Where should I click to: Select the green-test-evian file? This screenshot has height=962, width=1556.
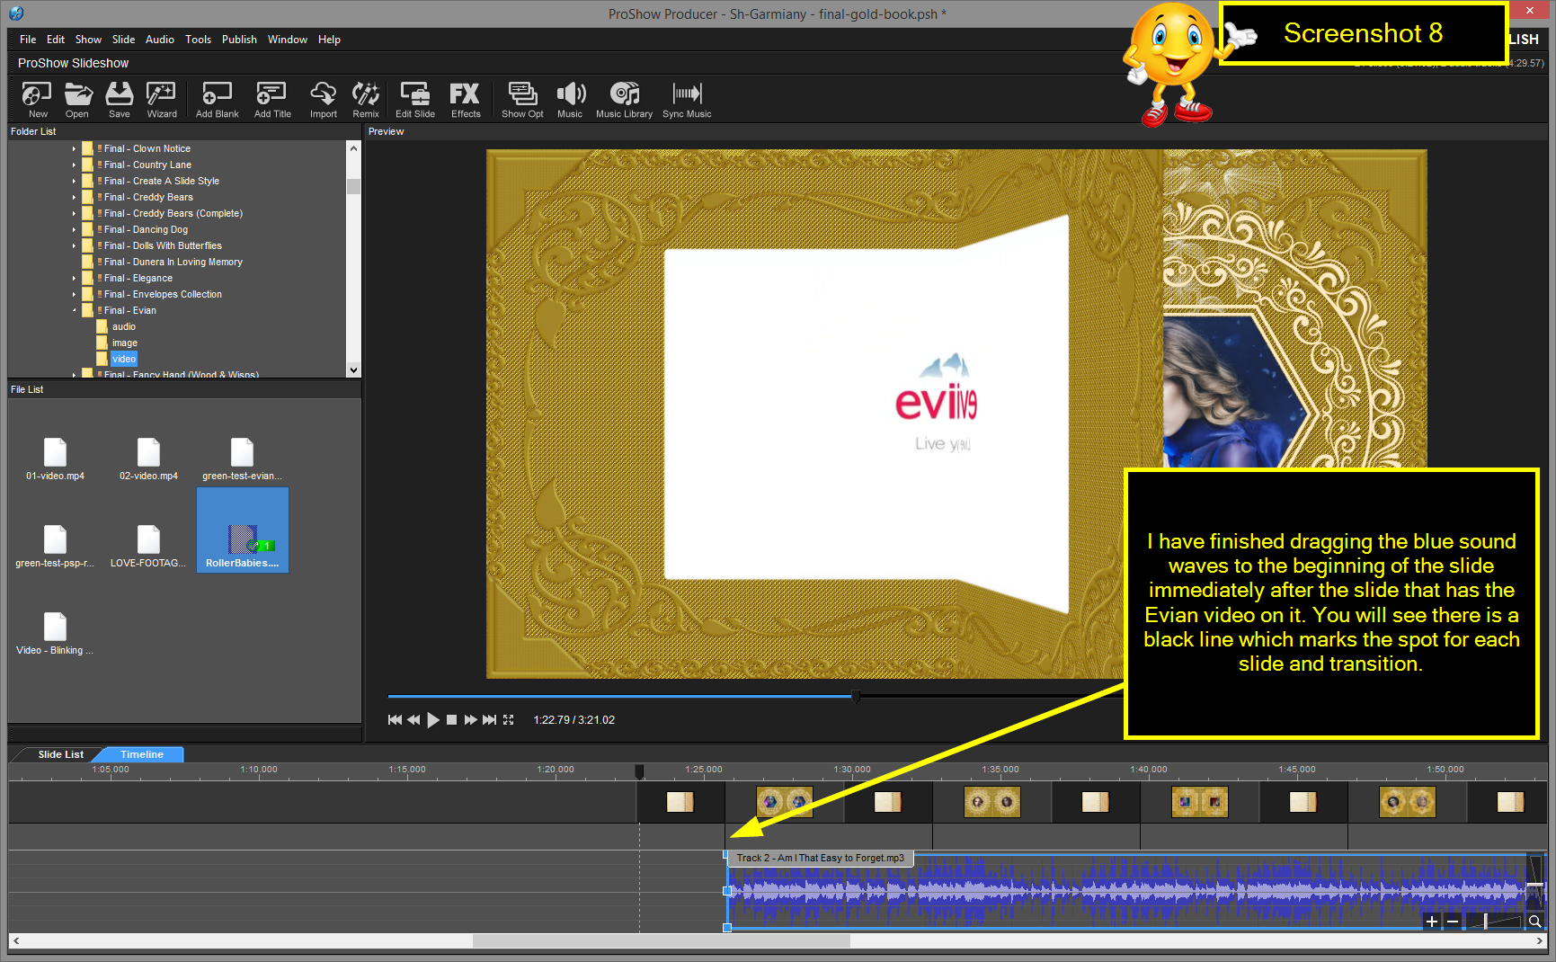tap(242, 459)
